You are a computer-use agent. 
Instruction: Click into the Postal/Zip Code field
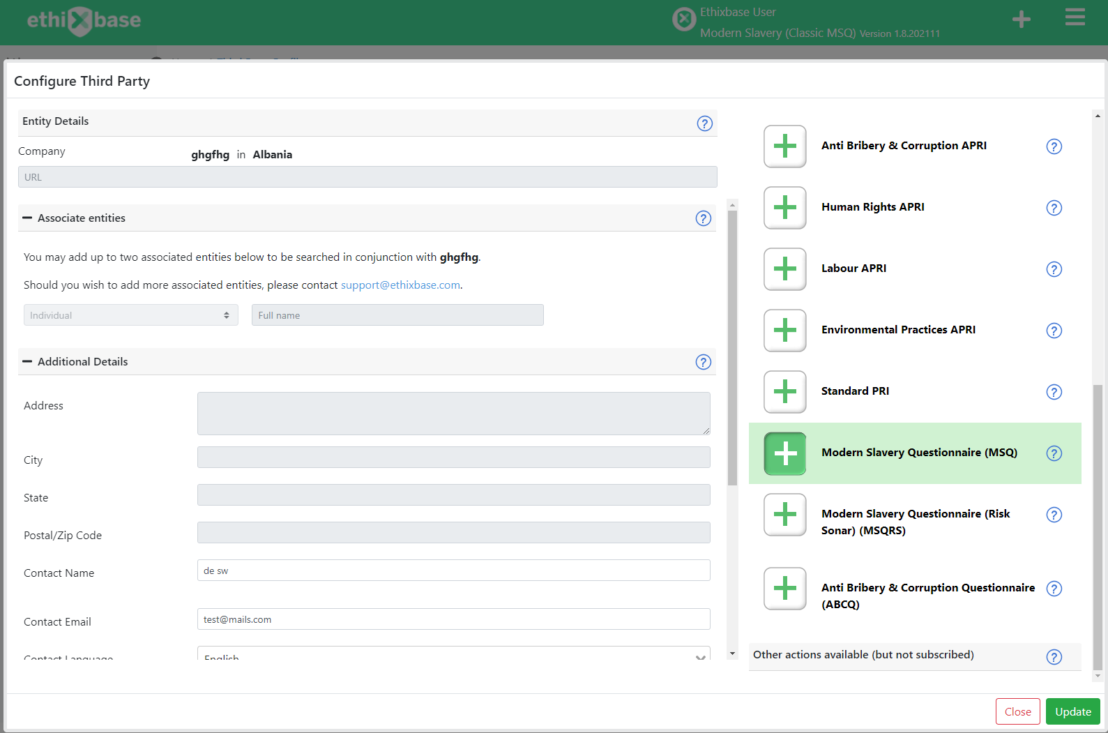coord(454,533)
